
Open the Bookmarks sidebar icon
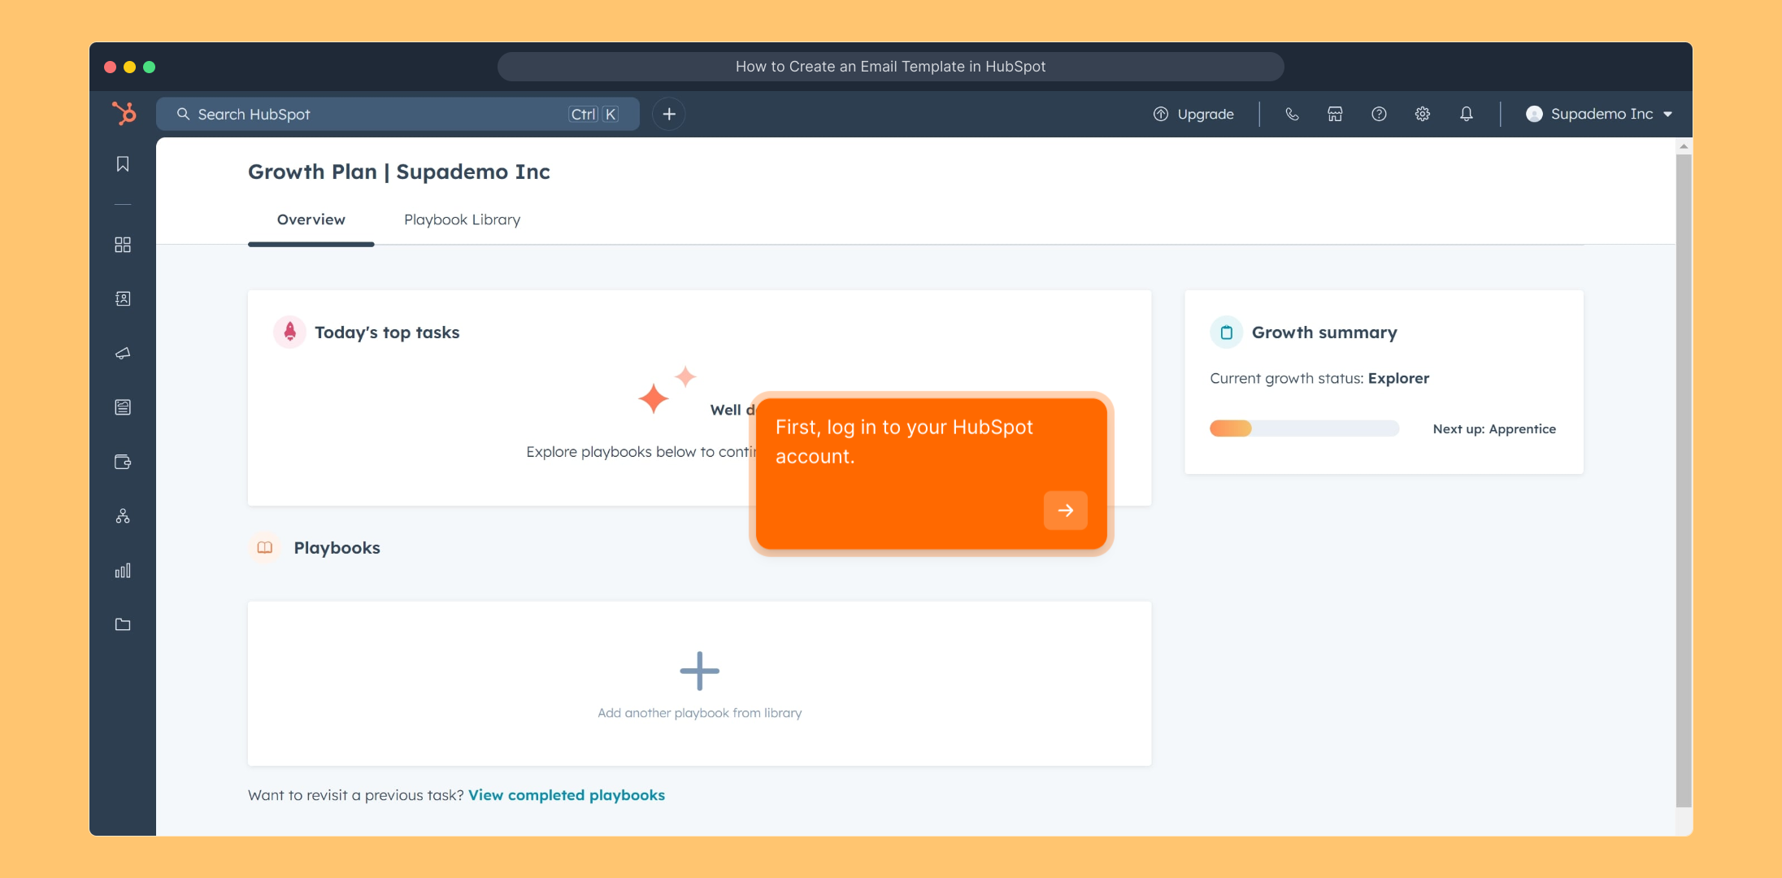123,164
